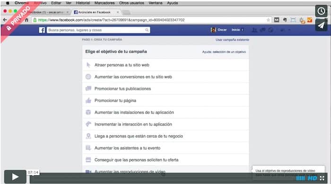The height and width of the screenshot is (184, 331).
Task: Play the video with the play button
Action: [15, 176]
